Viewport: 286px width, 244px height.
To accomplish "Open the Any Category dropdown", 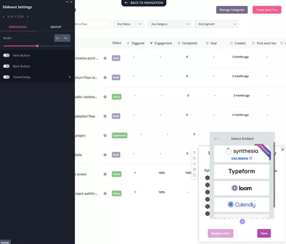I will (x=168, y=24).
